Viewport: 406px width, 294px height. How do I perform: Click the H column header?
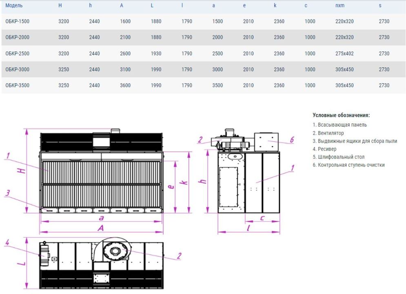pos(60,5)
